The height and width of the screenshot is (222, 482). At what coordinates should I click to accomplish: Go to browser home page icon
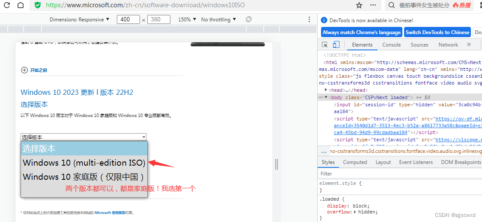[x=20, y=5]
